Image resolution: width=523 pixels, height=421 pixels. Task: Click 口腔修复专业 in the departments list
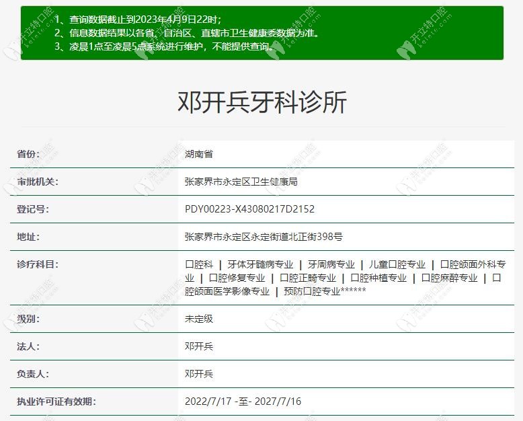click(x=237, y=278)
